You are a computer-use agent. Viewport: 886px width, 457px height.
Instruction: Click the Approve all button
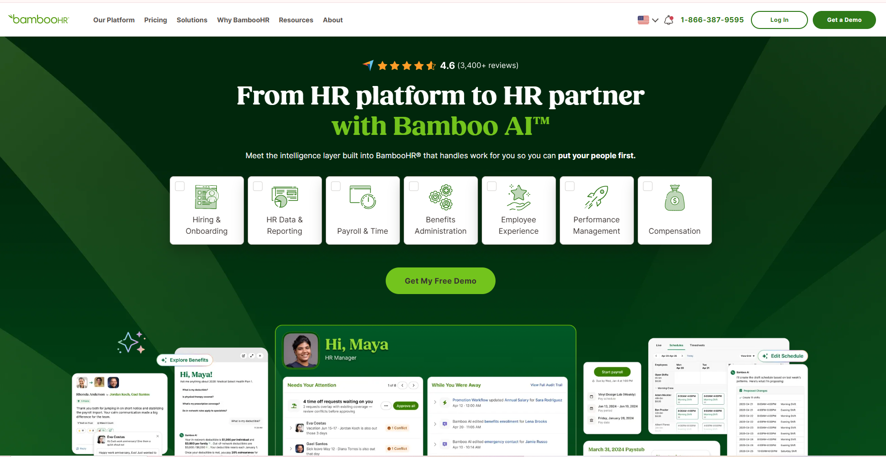tap(406, 406)
